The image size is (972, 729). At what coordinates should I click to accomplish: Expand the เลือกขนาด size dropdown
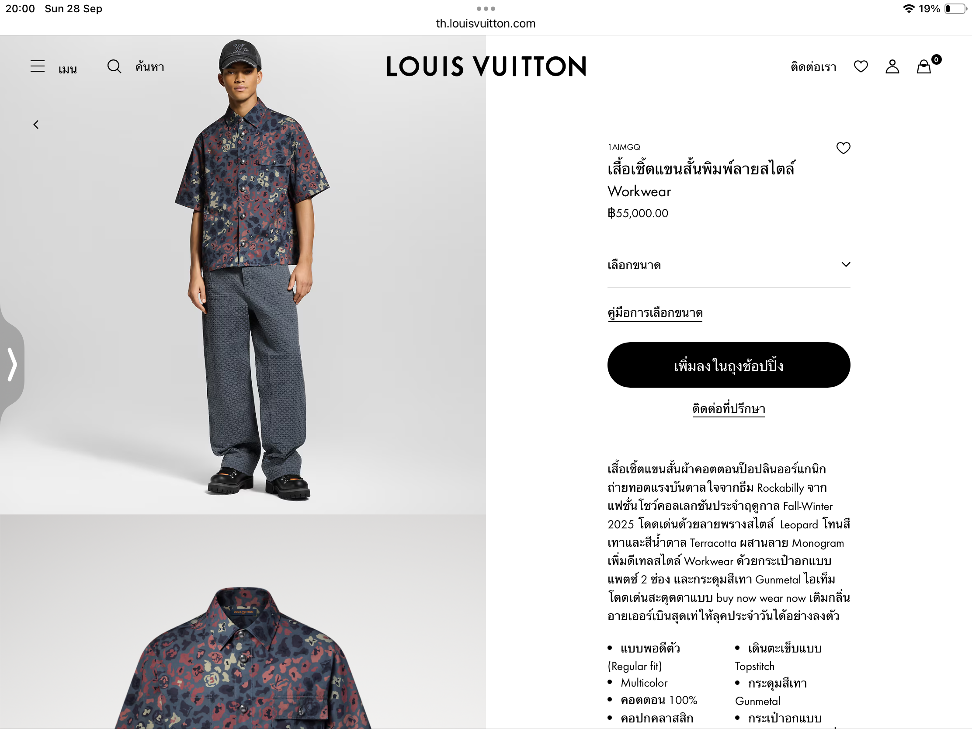pyautogui.click(x=729, y=265)
